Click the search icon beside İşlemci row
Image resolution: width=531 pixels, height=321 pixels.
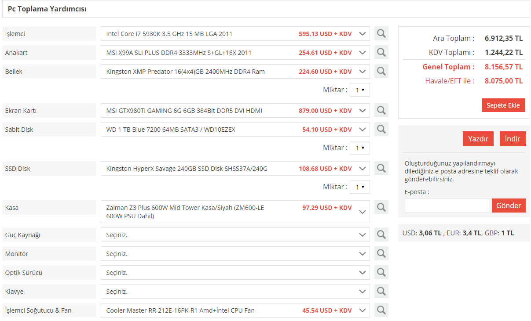point(381,33)
